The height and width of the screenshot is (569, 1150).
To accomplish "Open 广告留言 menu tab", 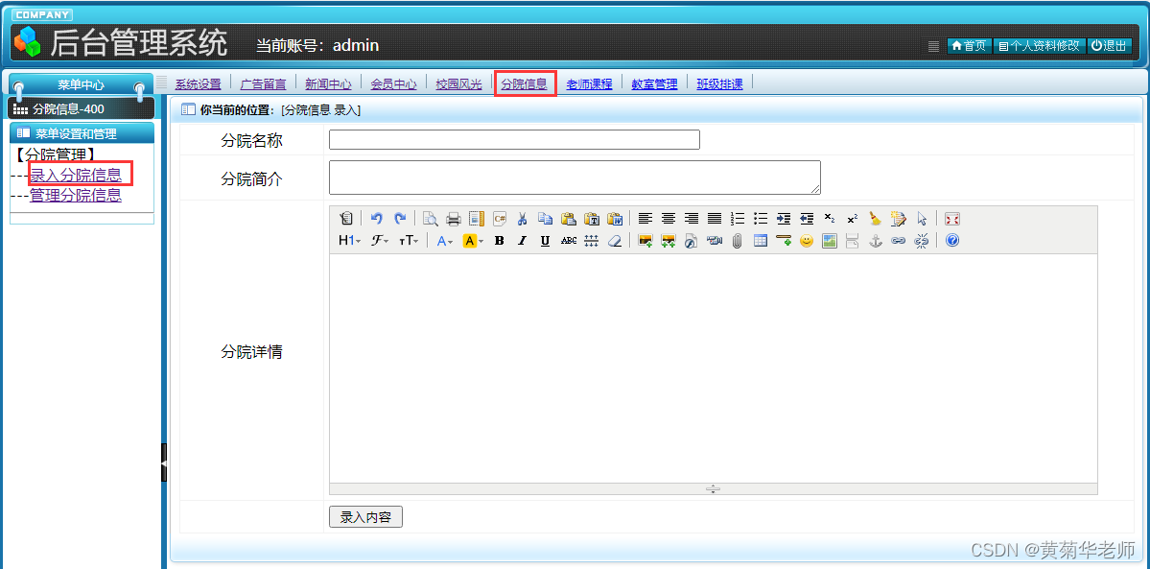I will click(264, 83).
